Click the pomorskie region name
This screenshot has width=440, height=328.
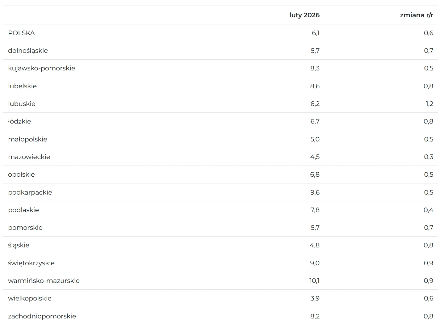(x=25, y=228)
